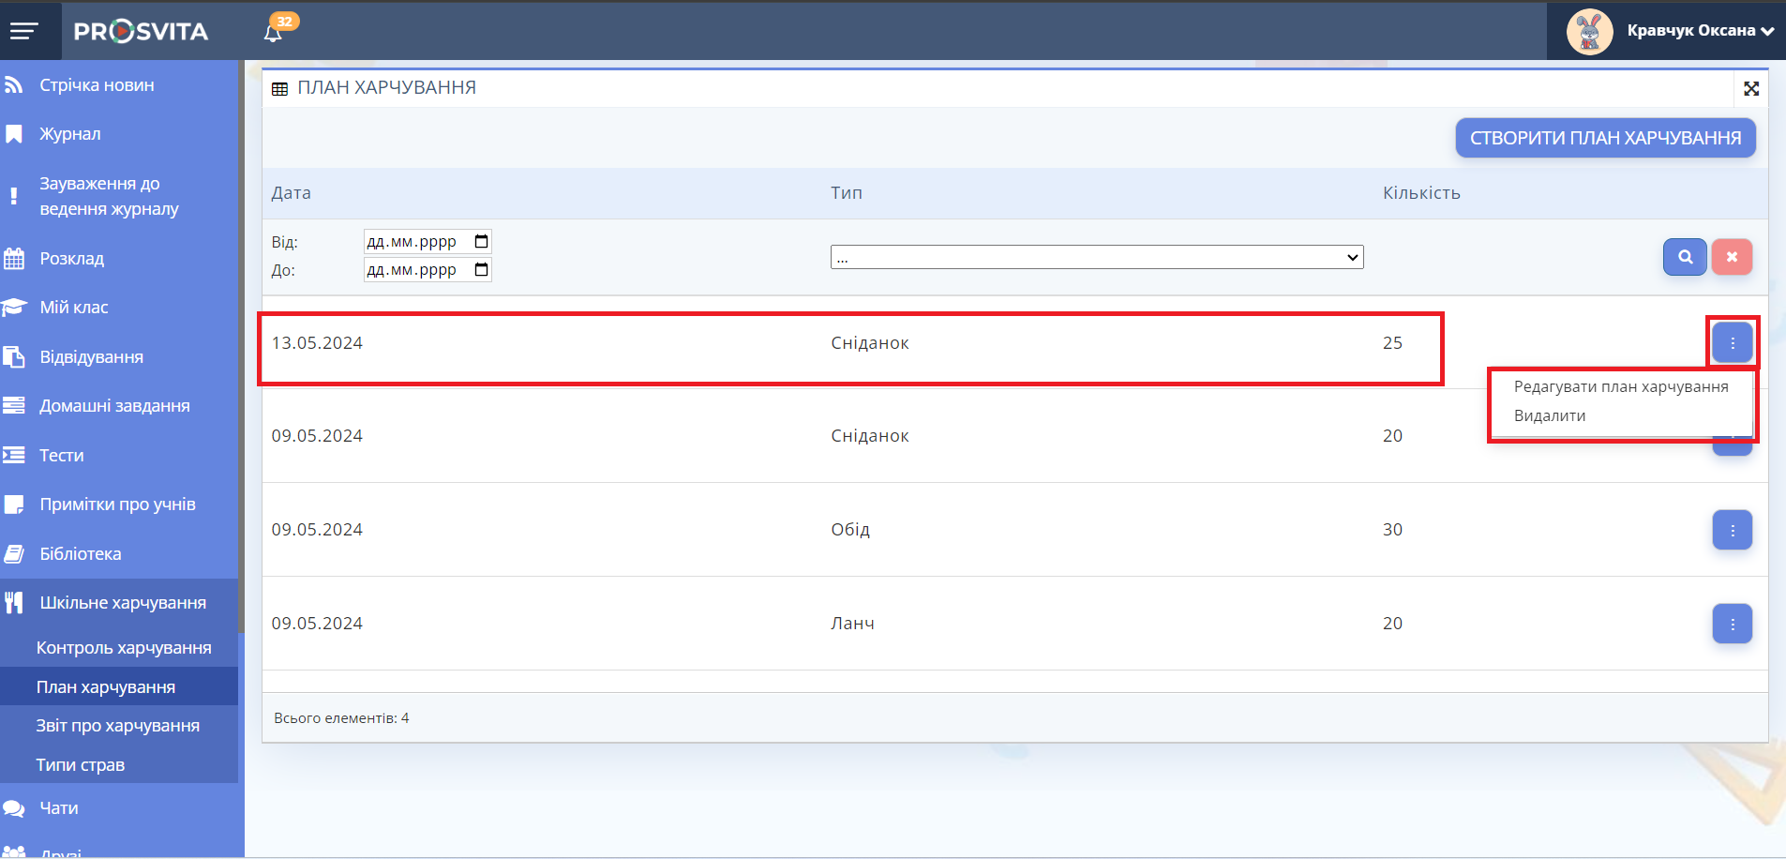Open the Кравчук Оксана user menu
Image resolution: width=1786 pixels, height=859 pixels.
click(x=1699, y=31)
